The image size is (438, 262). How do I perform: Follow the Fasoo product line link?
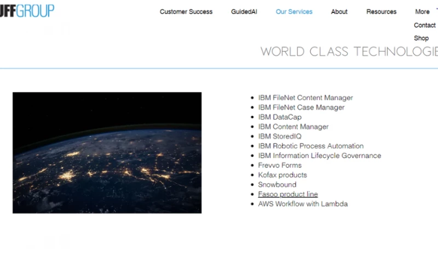tap(287, 194)
